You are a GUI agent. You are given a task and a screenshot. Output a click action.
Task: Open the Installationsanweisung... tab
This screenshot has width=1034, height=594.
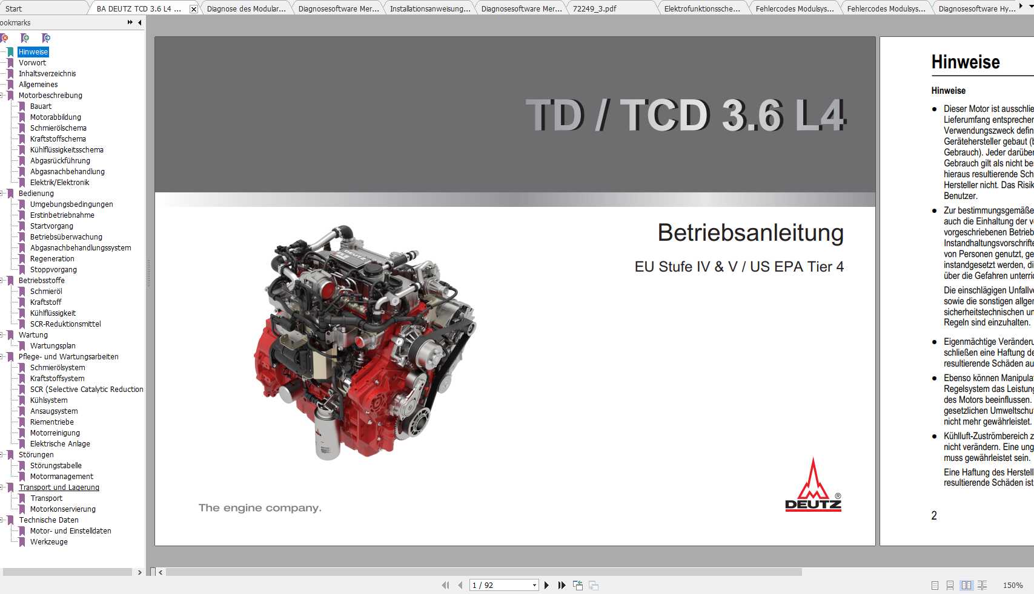click(429, 8)
